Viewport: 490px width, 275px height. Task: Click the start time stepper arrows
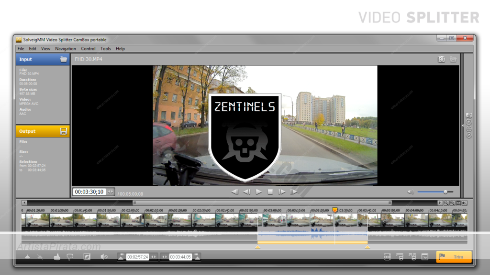pyautogui.click(x=154, y=257)
